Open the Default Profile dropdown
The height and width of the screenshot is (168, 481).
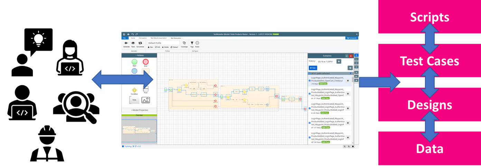(x=163, y=43)
